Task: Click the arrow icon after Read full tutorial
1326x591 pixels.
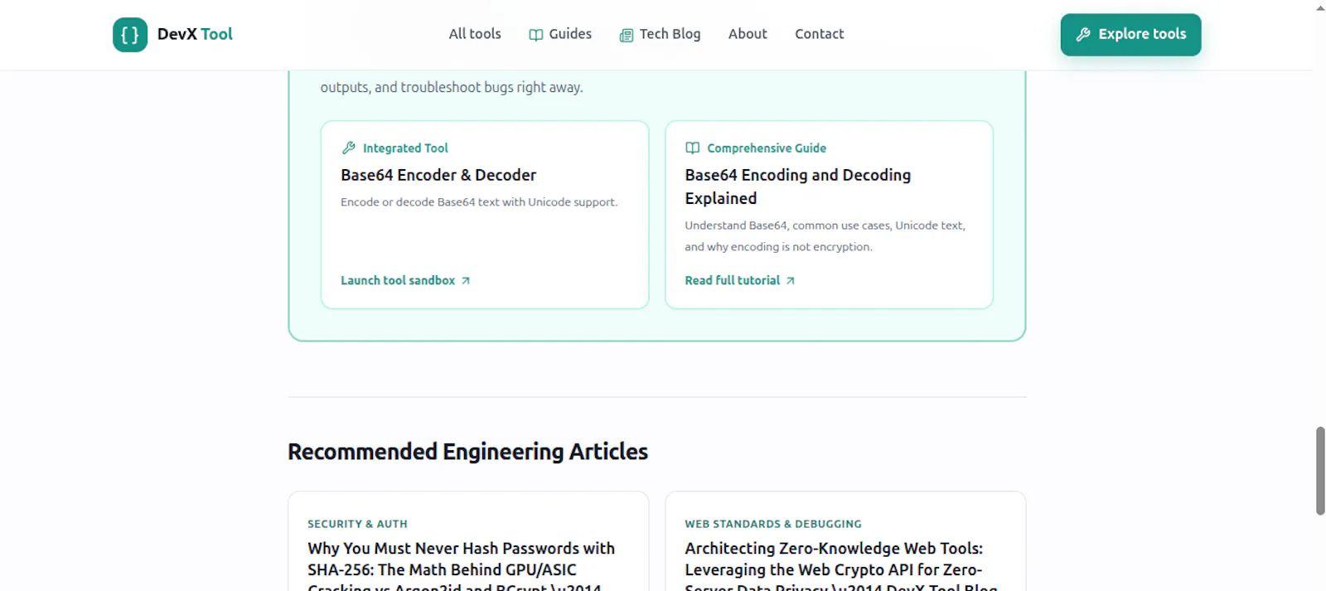Action: [x=791, y=281]
